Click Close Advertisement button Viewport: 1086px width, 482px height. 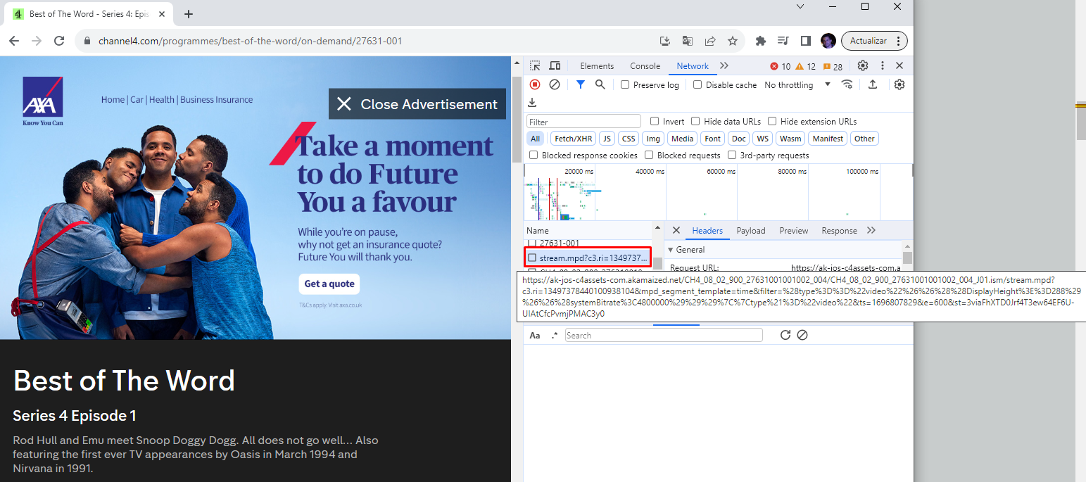pos(417,104)
